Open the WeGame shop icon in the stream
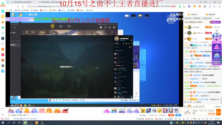Screen dimensions: 222x125 (x=61, y=26)
